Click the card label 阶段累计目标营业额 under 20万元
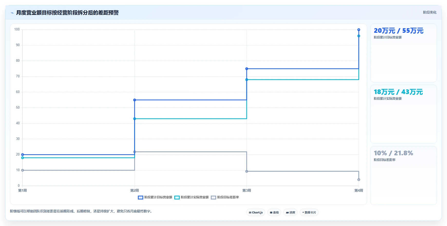This screenshot has width=447, height=226. (388, 37)
